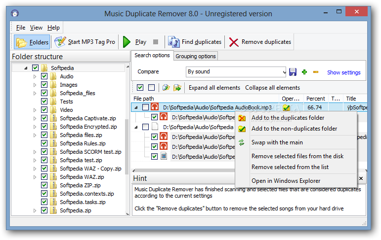Expand Softpedia SCORM test.zip node
Screen dimensions: 381x240
[35, 152]
